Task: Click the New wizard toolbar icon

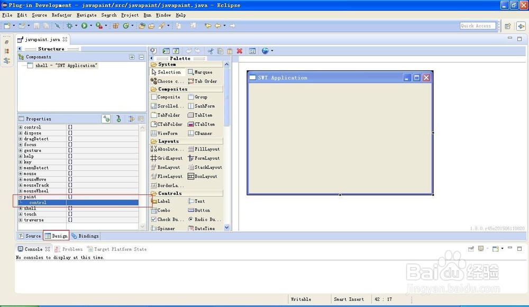Action: pos(7,25)
